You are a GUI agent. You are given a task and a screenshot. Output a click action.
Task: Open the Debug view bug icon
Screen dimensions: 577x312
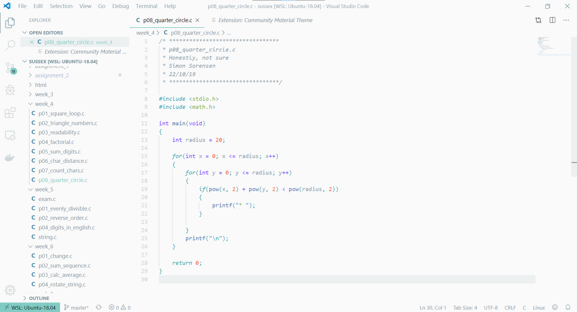(x=11, y=90)
